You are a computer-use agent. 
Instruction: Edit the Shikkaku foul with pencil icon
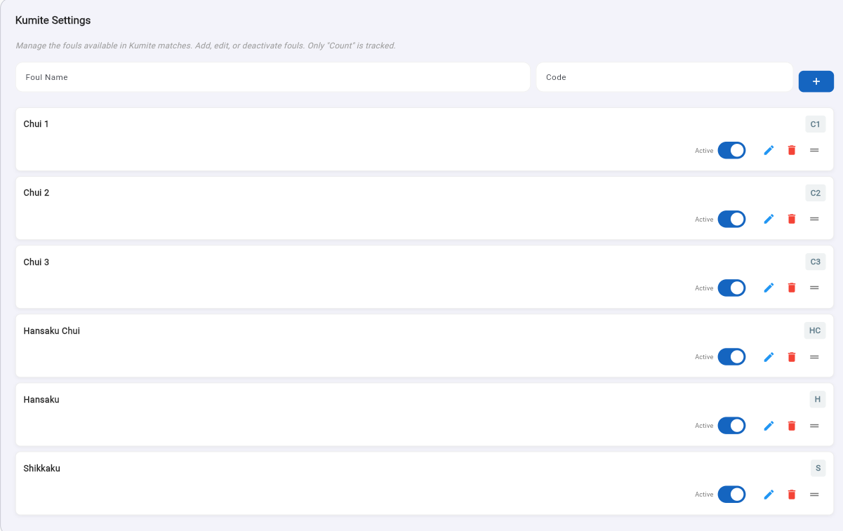click(769, 494)
